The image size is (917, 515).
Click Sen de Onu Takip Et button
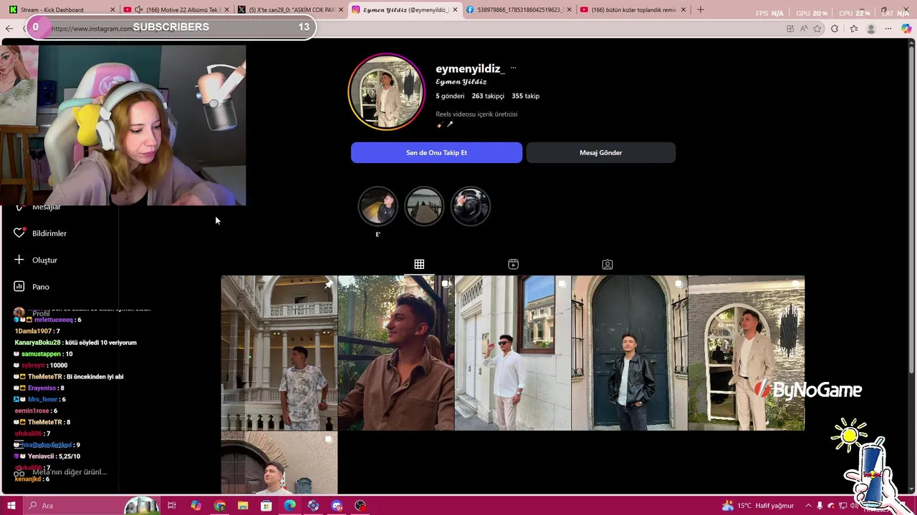click(x=436, y=152)
